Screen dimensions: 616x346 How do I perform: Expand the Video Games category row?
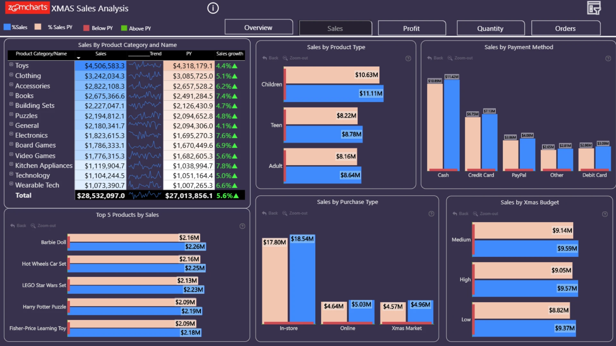point(11,154)
